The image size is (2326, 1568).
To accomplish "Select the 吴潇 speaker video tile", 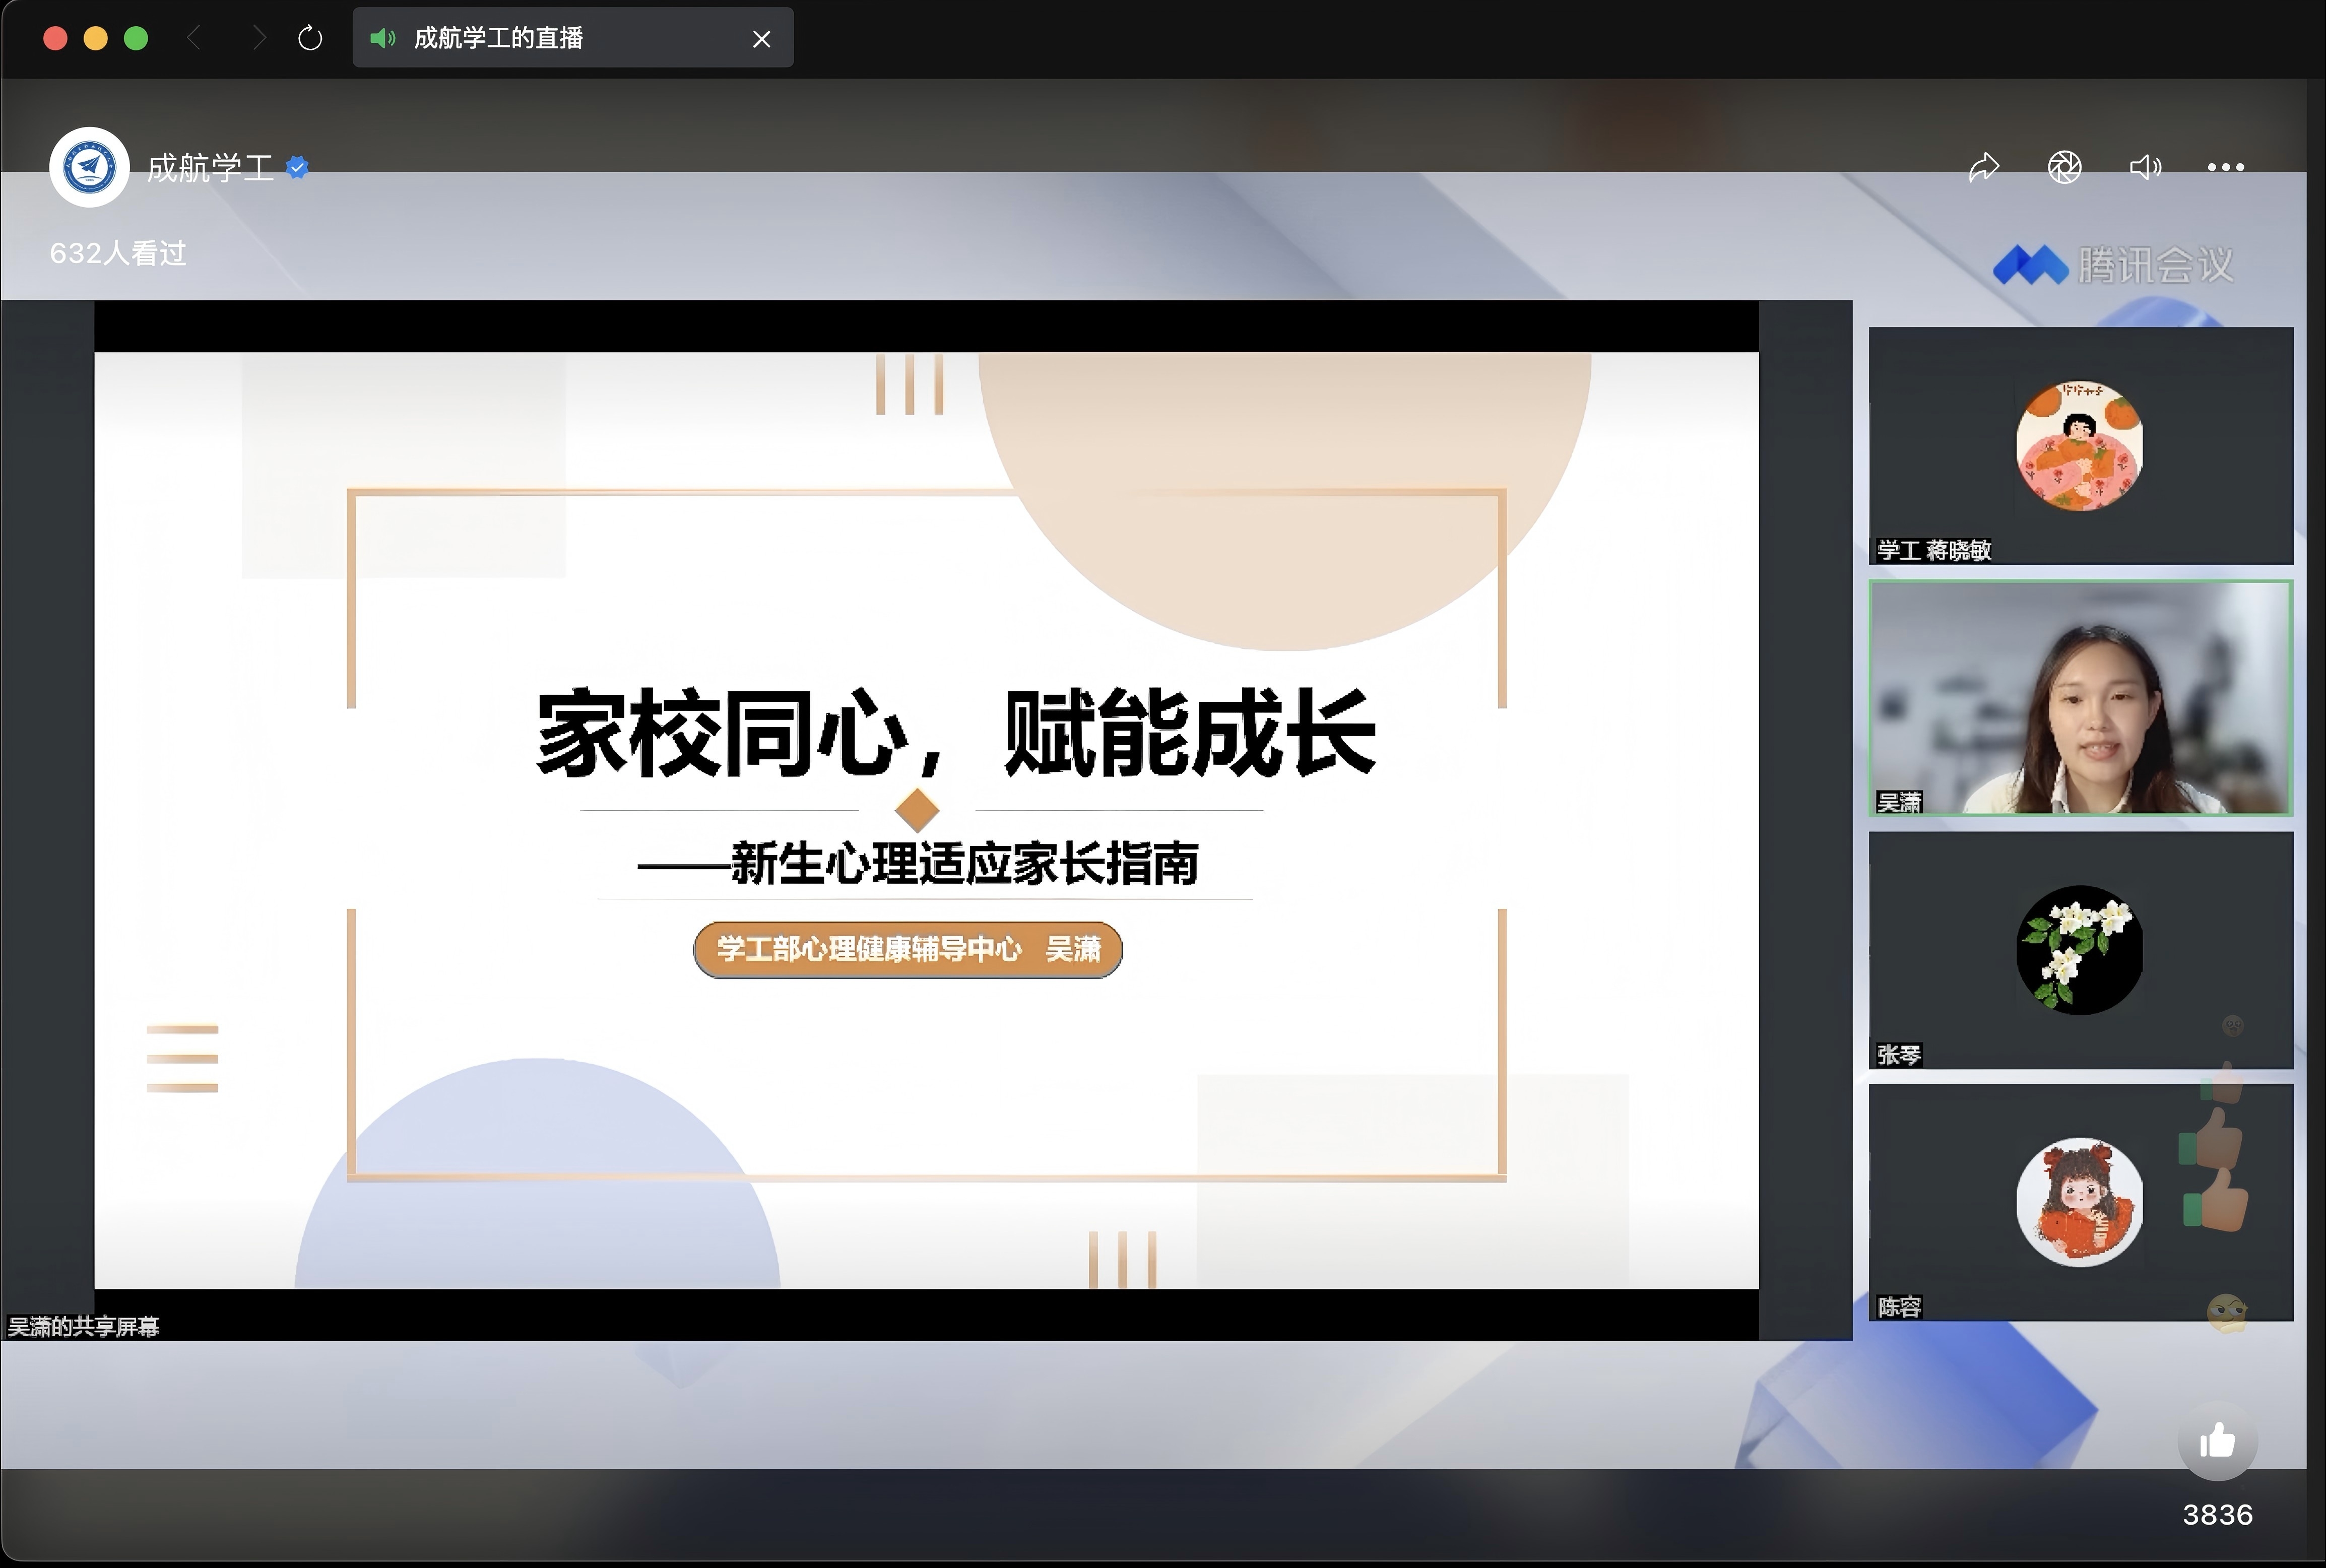I will 2081,698.
